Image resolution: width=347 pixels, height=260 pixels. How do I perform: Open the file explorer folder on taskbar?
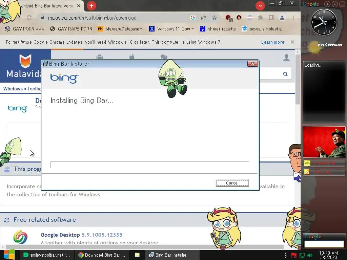pos(137,255)
